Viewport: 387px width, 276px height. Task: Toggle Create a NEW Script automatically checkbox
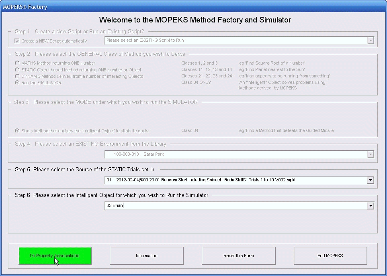tap(17, 41)
